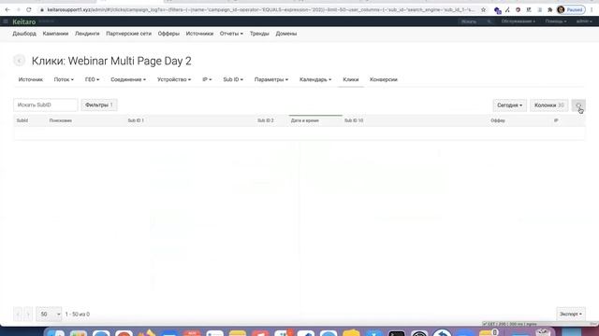The width and height of the screenshot is (599, 336).
Task: Open the Chrome three-dot menu
Action: pos(592,10)
